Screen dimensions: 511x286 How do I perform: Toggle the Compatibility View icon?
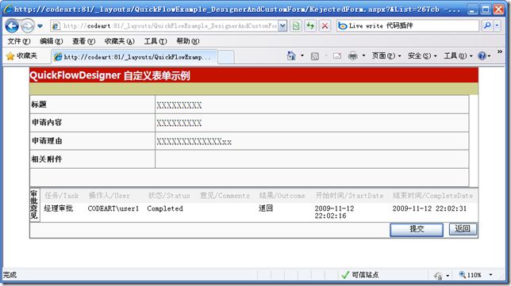[x=296, y=25]
